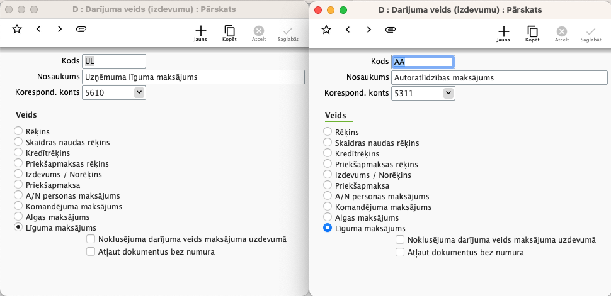This screenshot has height=296, width=611.
Task: Select Rēķins radio in right window
Action: pyautogui.click(x=328, y=131)
